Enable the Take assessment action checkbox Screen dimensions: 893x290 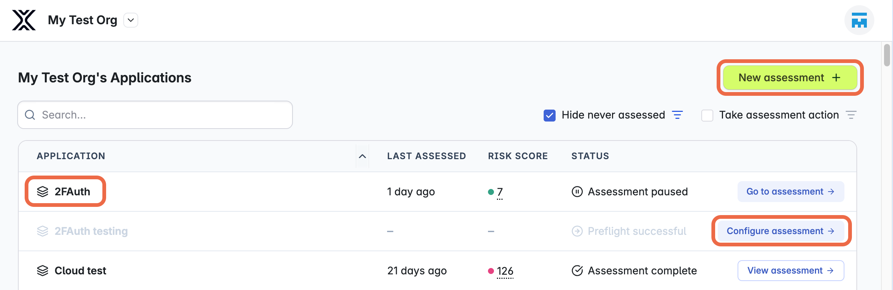tap(707, 116)
